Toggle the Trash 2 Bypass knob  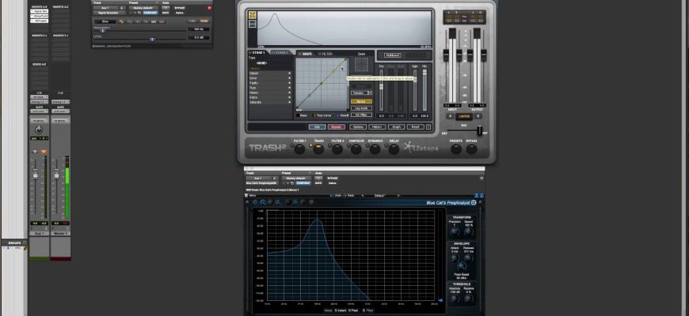[473, 147]
